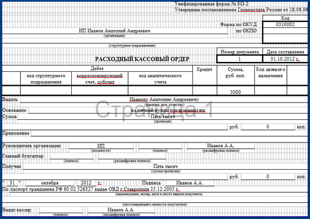Click the 'Форма по ОКУД' label
Viewport: 310px width, 219px height.
click(x=238, y=24)
